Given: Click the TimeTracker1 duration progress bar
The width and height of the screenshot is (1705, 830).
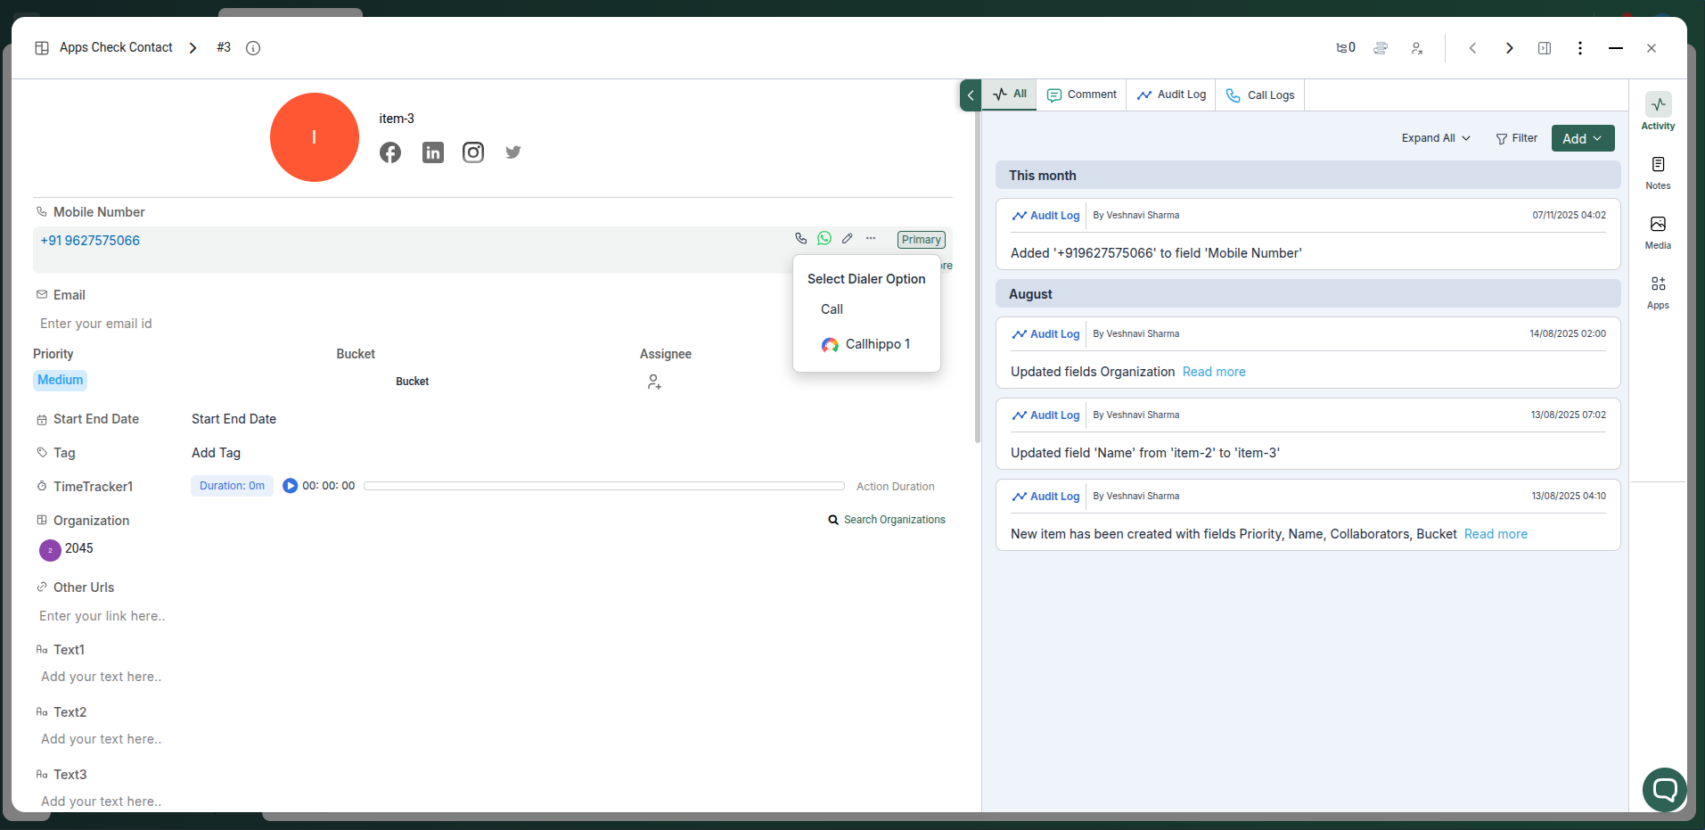Looking at the screenshot, I should (x=603, y=486).
